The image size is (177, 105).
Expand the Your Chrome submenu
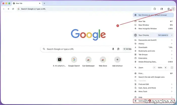tap(153, 35)
